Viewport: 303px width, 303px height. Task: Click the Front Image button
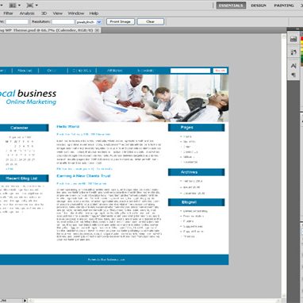tap(121, 21)
